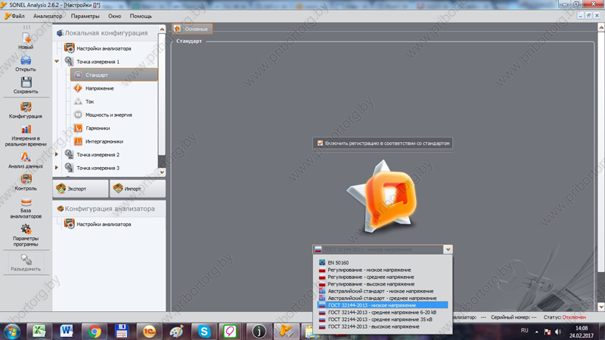
Task: Switch to the Основные tab
Action: tap(192, 29)
